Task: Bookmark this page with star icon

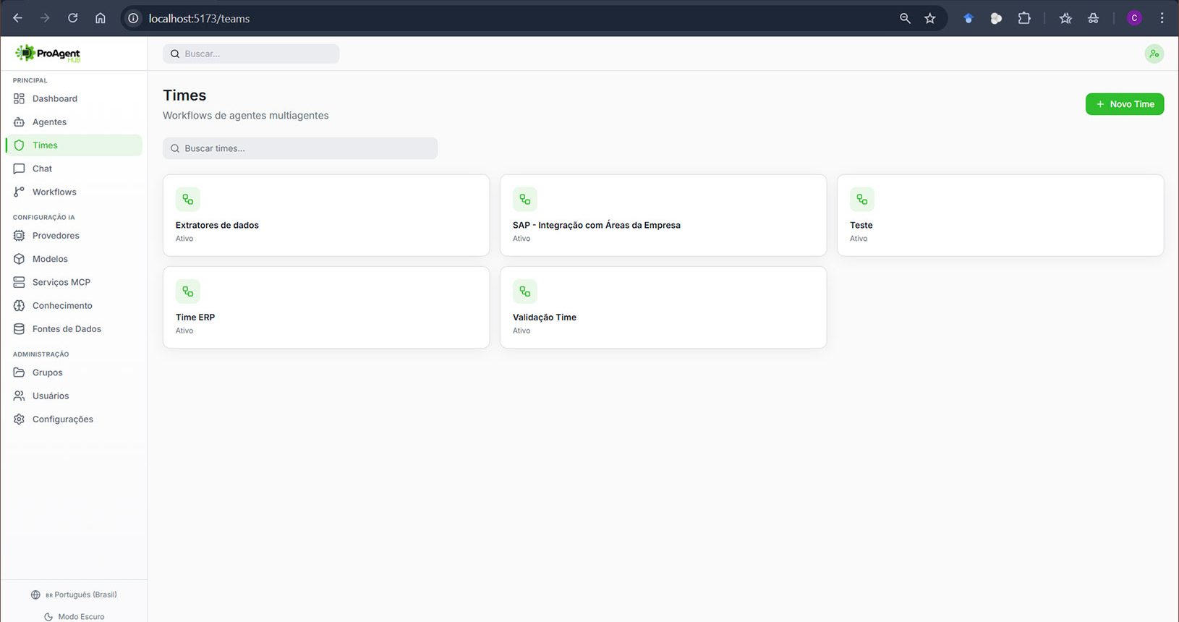Action: [930, 18]
